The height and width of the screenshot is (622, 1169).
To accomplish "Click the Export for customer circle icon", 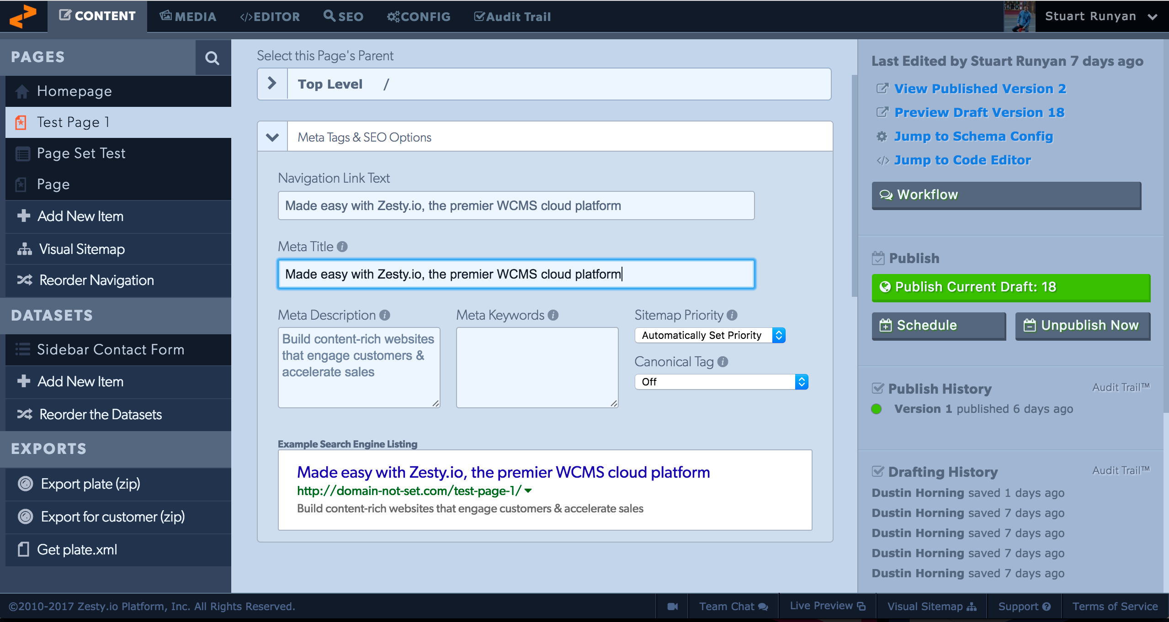I will tap(26, 517).
